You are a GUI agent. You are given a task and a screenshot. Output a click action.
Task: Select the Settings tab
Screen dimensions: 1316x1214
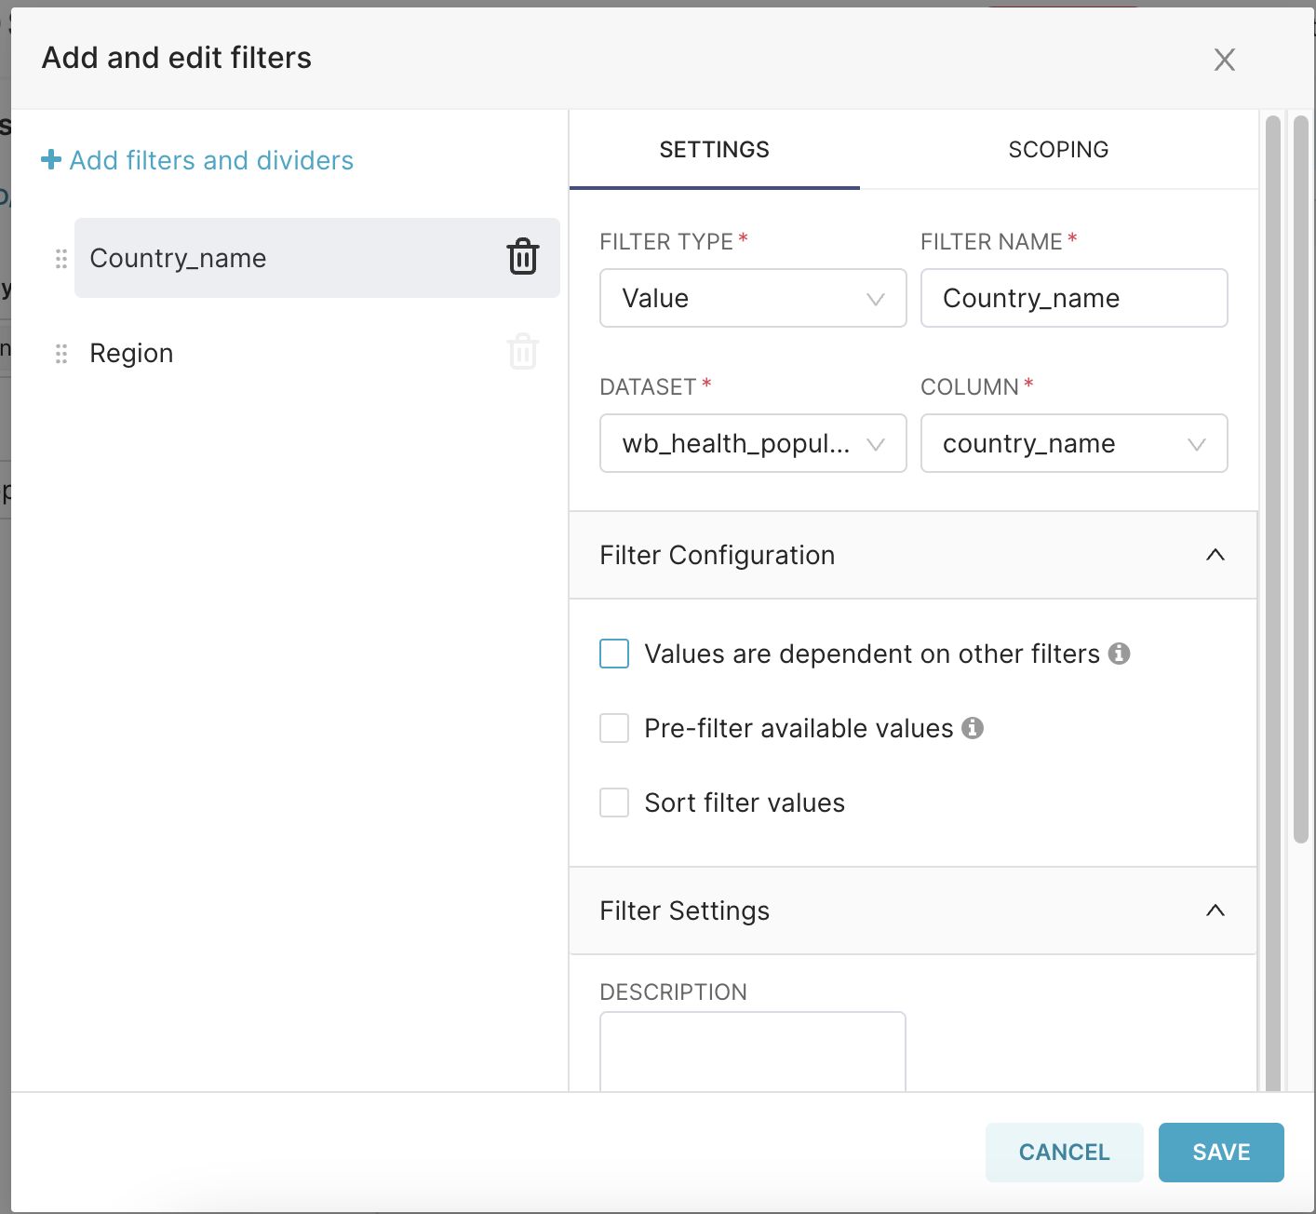(x=714, y=150)
